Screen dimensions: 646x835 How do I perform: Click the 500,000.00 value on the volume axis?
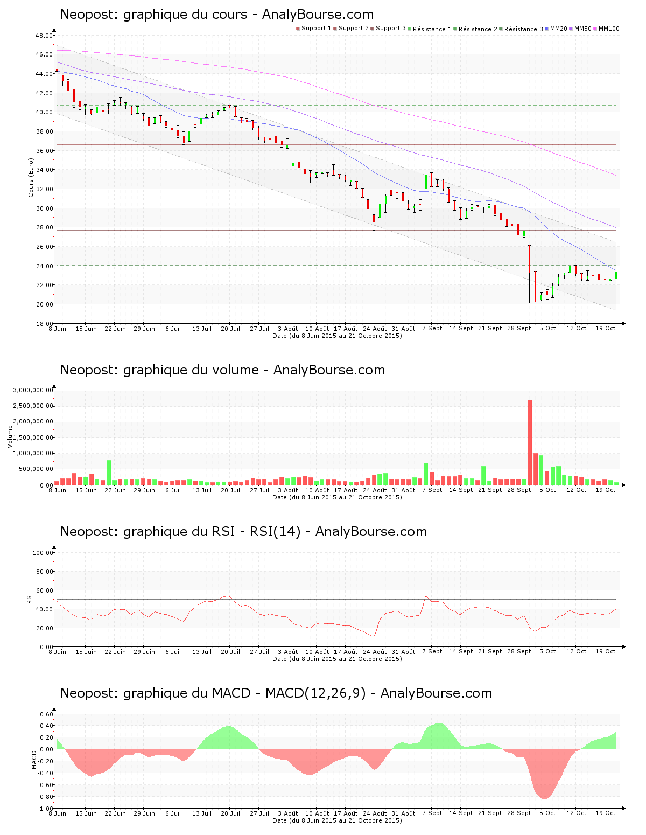36,469
